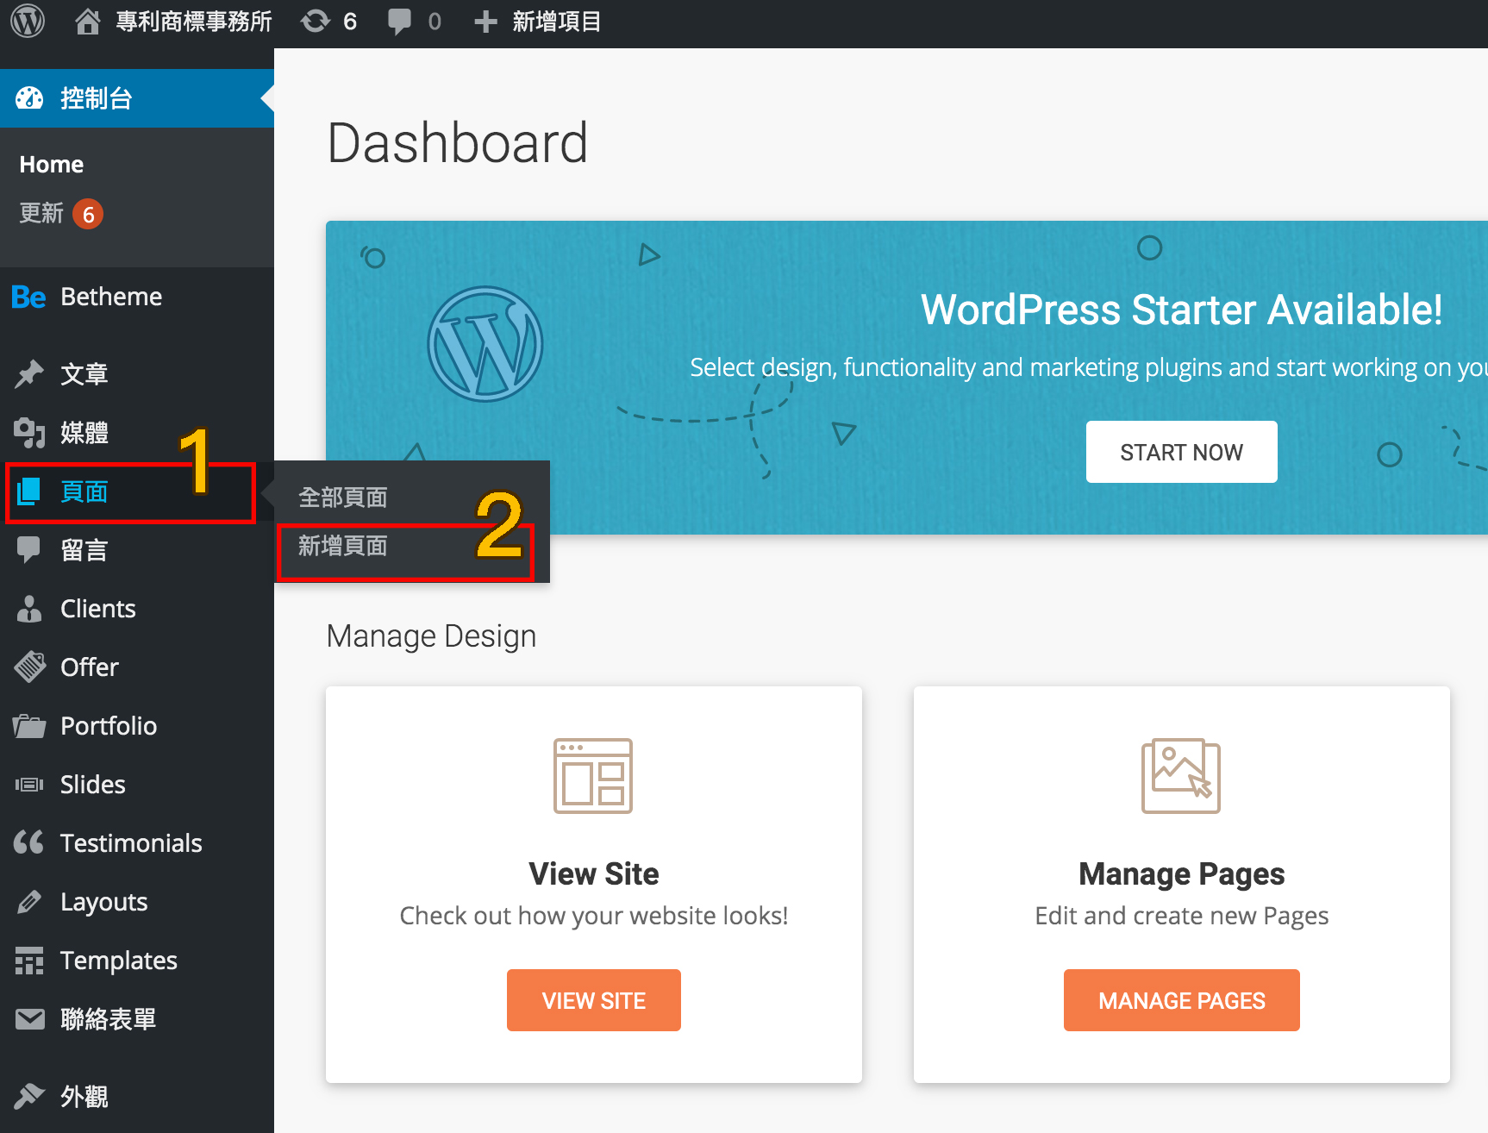Expand the 聯絡表單 contact form menu
The image size is (1488, 1133).
pos(108,1019)
